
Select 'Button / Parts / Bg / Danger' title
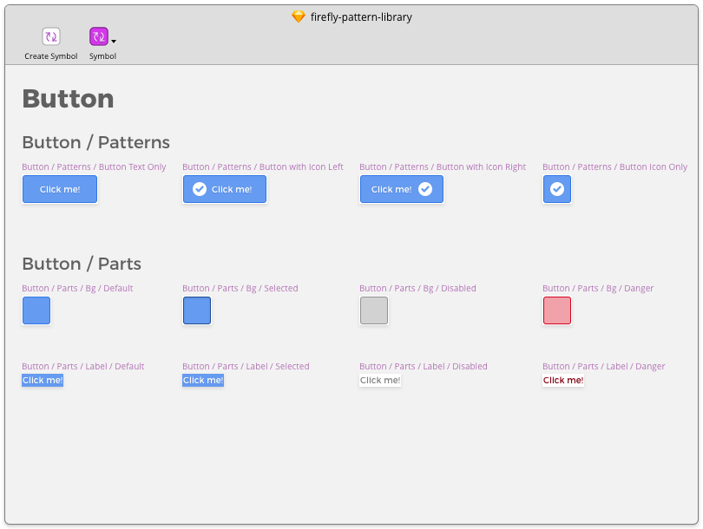coord(598,288)
